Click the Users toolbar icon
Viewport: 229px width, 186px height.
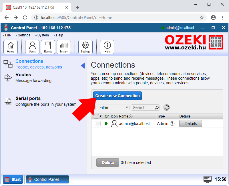pyautogui.click(x=32, y=47)
